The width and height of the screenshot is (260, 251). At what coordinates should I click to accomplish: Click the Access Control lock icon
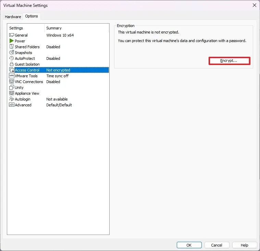click(x=12, y=70)
